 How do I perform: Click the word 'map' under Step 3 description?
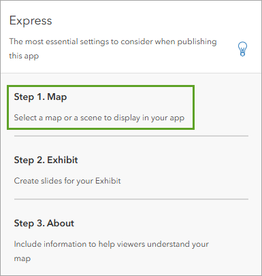[22, 259]
